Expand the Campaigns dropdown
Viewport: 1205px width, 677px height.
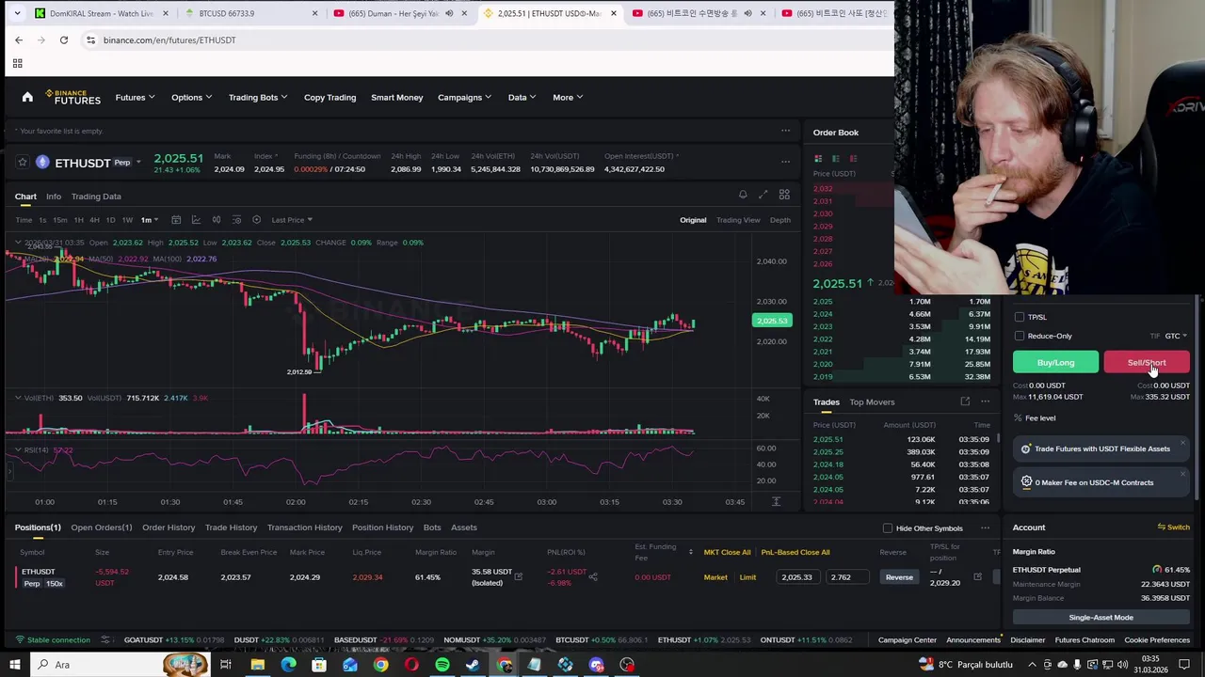464,97
